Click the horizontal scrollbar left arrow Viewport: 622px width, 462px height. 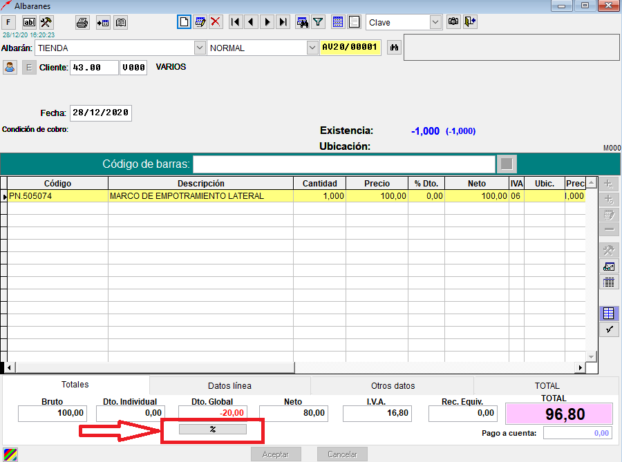9,367
